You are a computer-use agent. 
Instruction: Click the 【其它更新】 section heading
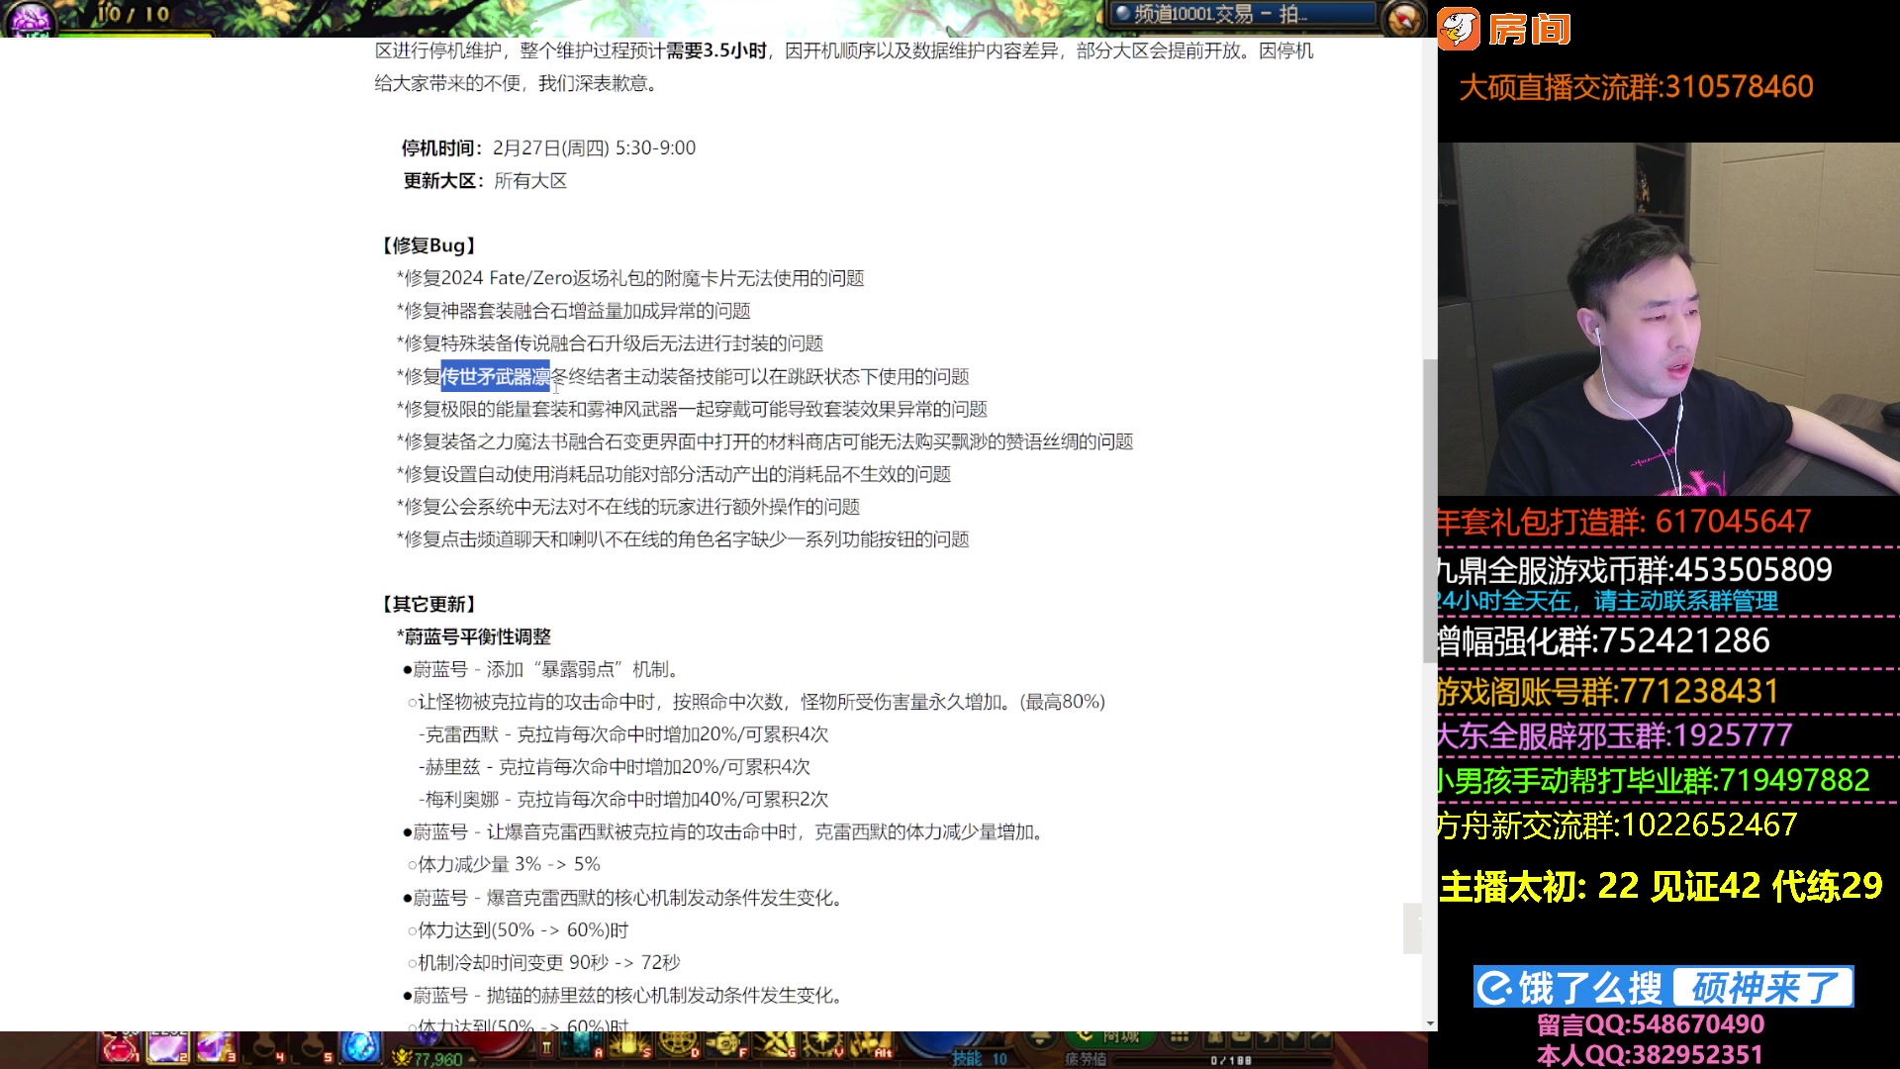tap(428, 604)
